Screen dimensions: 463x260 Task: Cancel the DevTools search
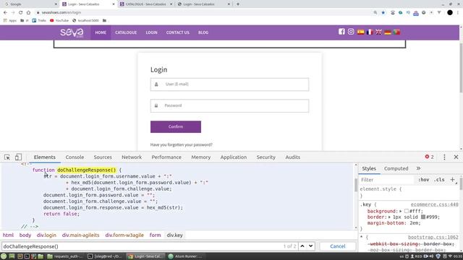point(338,246)
